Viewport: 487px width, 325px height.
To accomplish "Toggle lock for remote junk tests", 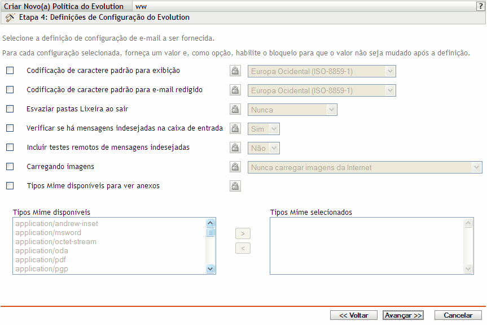I will tap(235, 148).
